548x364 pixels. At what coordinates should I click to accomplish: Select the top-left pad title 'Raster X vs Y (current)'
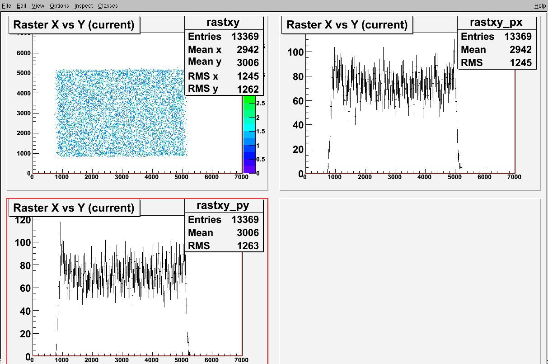(75, 24)
